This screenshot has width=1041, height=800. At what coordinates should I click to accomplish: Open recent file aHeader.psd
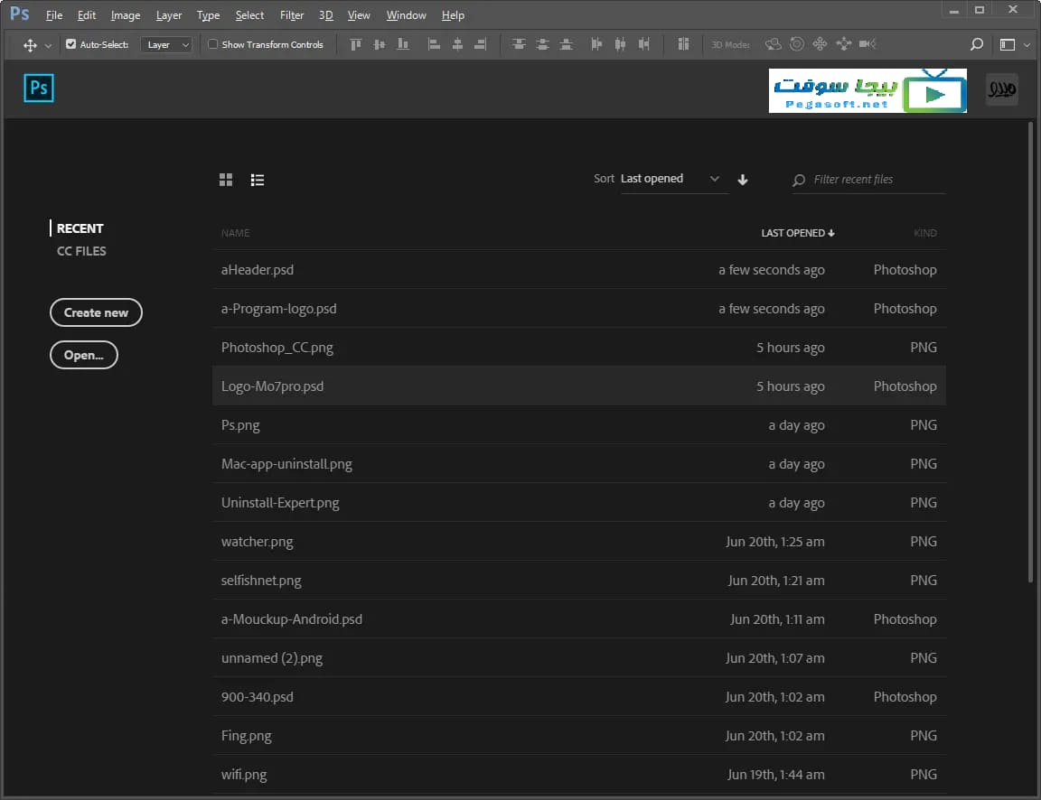(x=579, y=269)
